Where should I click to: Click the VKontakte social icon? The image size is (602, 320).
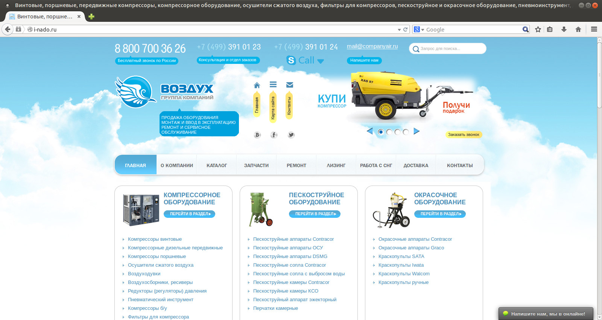point(257,135)
